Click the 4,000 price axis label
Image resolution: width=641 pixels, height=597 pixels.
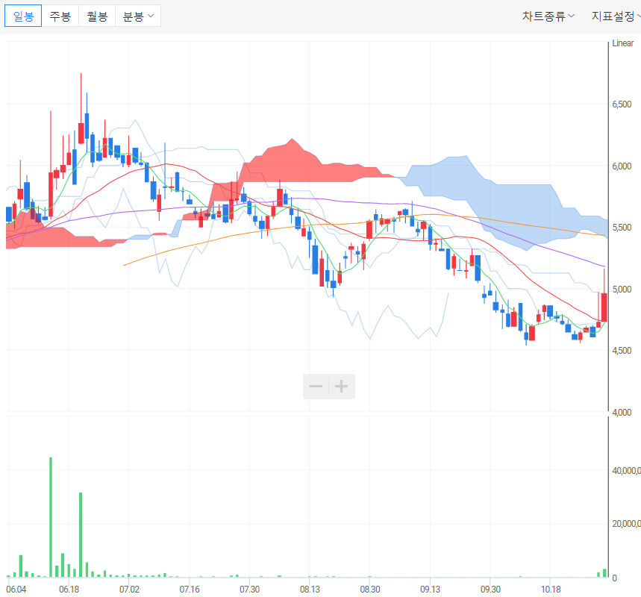(x=622, y=412)
